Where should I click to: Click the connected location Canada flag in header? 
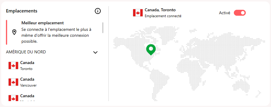click(x=138, y=13)
